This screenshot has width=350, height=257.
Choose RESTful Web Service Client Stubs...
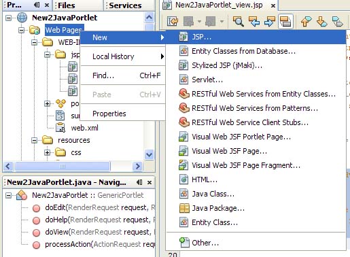(x=256, y=122)
